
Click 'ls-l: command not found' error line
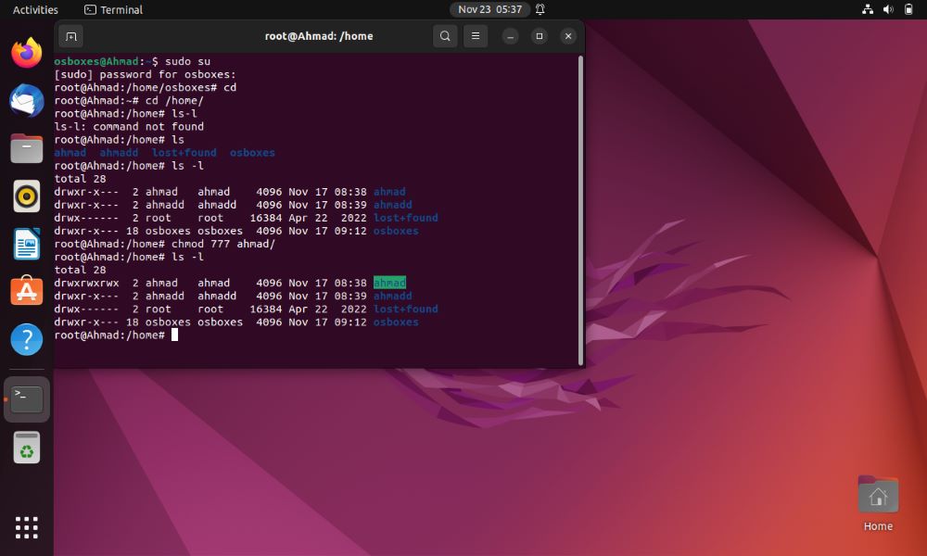(x=129, y=126)
